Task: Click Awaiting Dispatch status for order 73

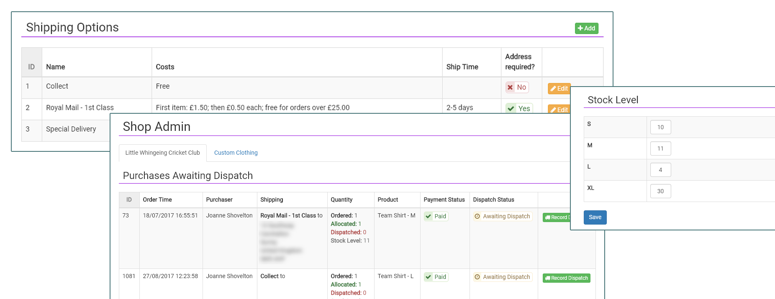Action: point(503,217)
